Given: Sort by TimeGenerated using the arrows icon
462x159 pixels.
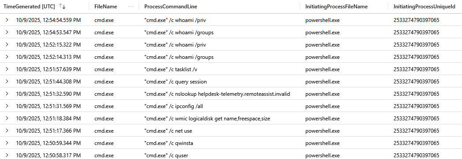Looking at the screenshot, I should 62,7.
